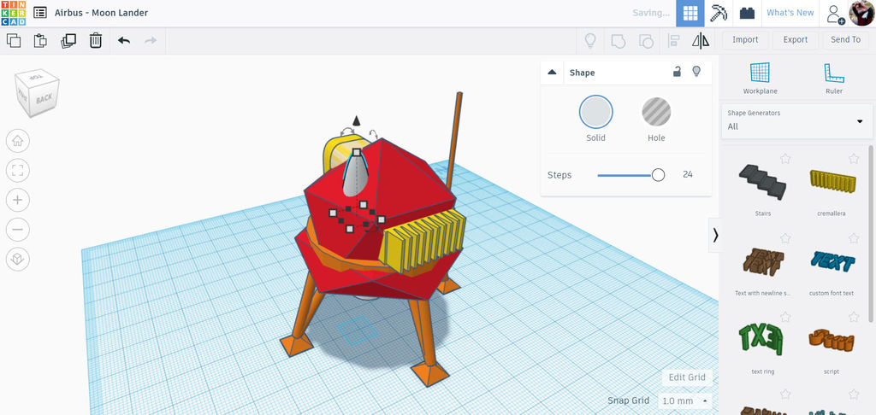Activate the Mirror tool icon
This screenshot has height=415, width=876.
tap(701, 40)
